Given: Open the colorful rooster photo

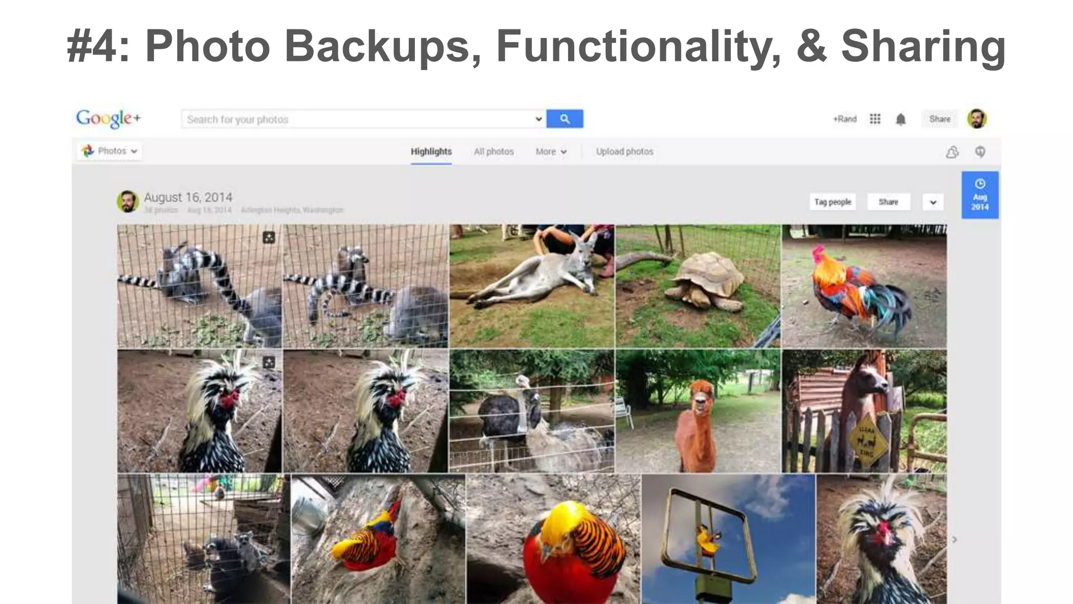Looking at the screenshot, I should click(864, 286).
